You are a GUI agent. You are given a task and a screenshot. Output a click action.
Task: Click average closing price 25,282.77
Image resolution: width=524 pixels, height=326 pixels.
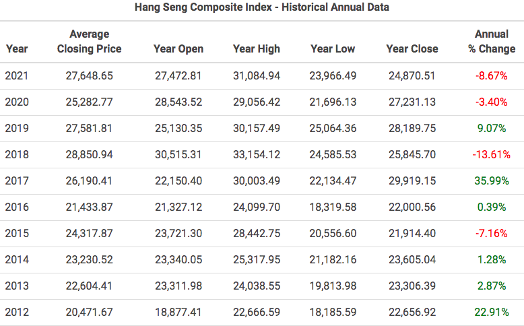[89, 102]
